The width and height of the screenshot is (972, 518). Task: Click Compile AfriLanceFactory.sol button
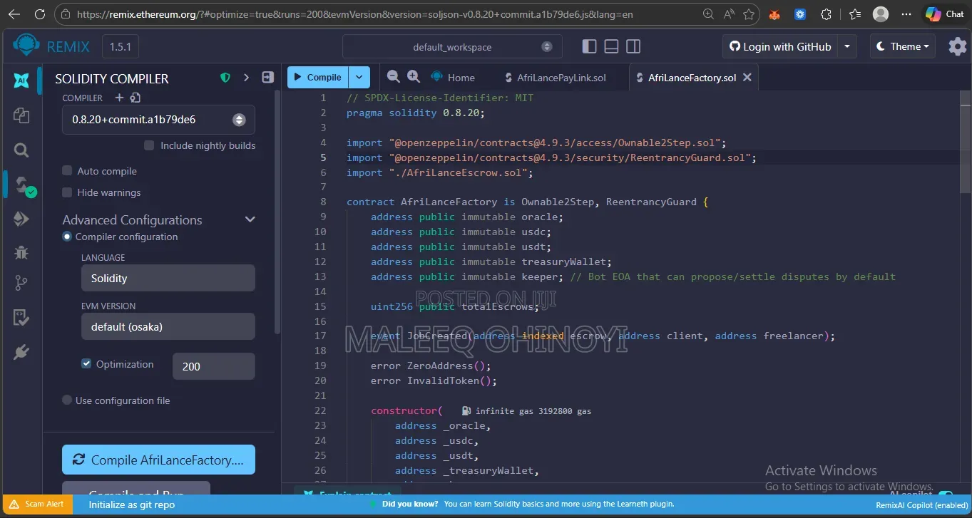coord(158,460)
